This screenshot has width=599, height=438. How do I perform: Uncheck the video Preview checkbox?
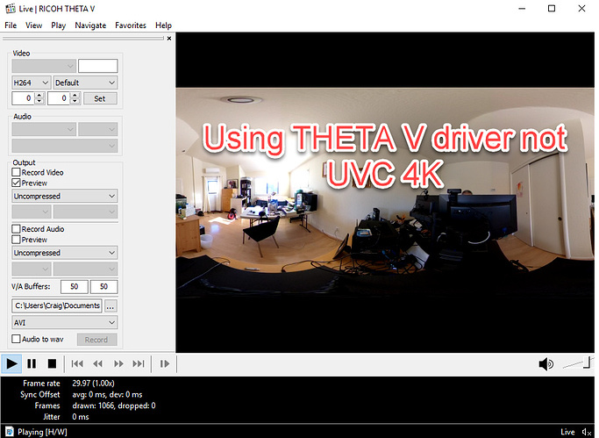(16, 183)
